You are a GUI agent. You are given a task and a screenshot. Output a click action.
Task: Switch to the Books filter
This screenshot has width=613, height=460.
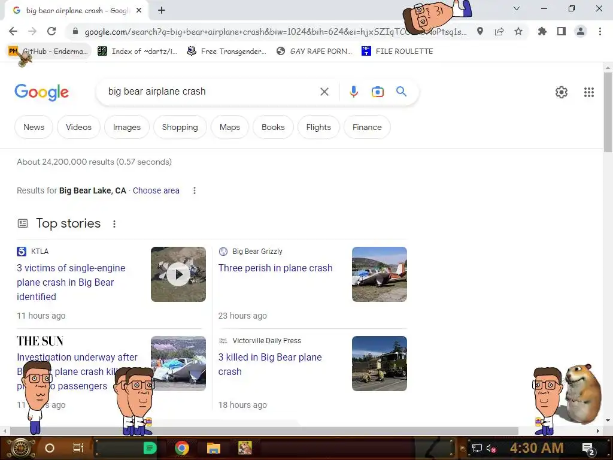click(273, 127)
